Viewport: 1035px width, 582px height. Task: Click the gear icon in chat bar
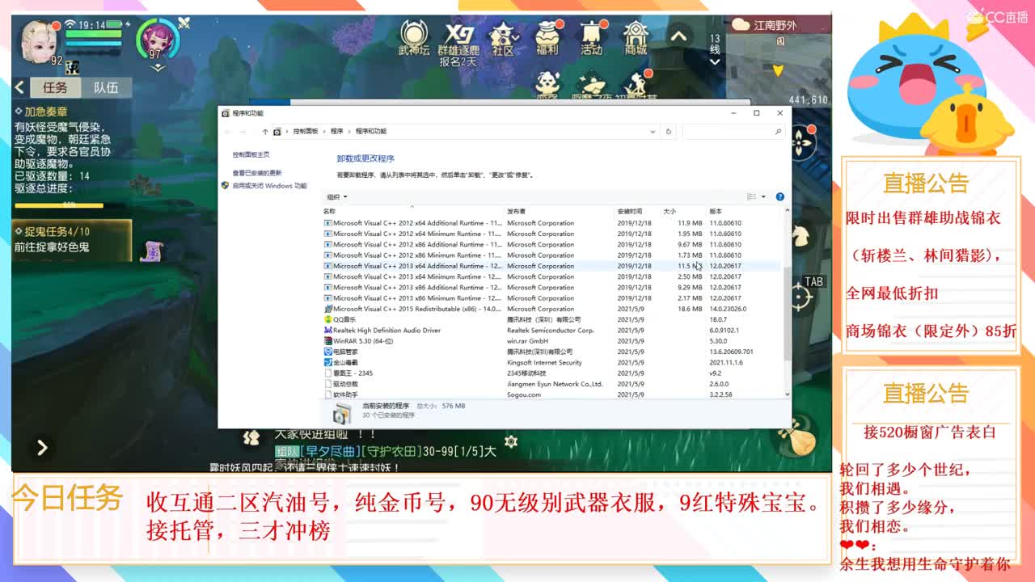tap(510, 441)
